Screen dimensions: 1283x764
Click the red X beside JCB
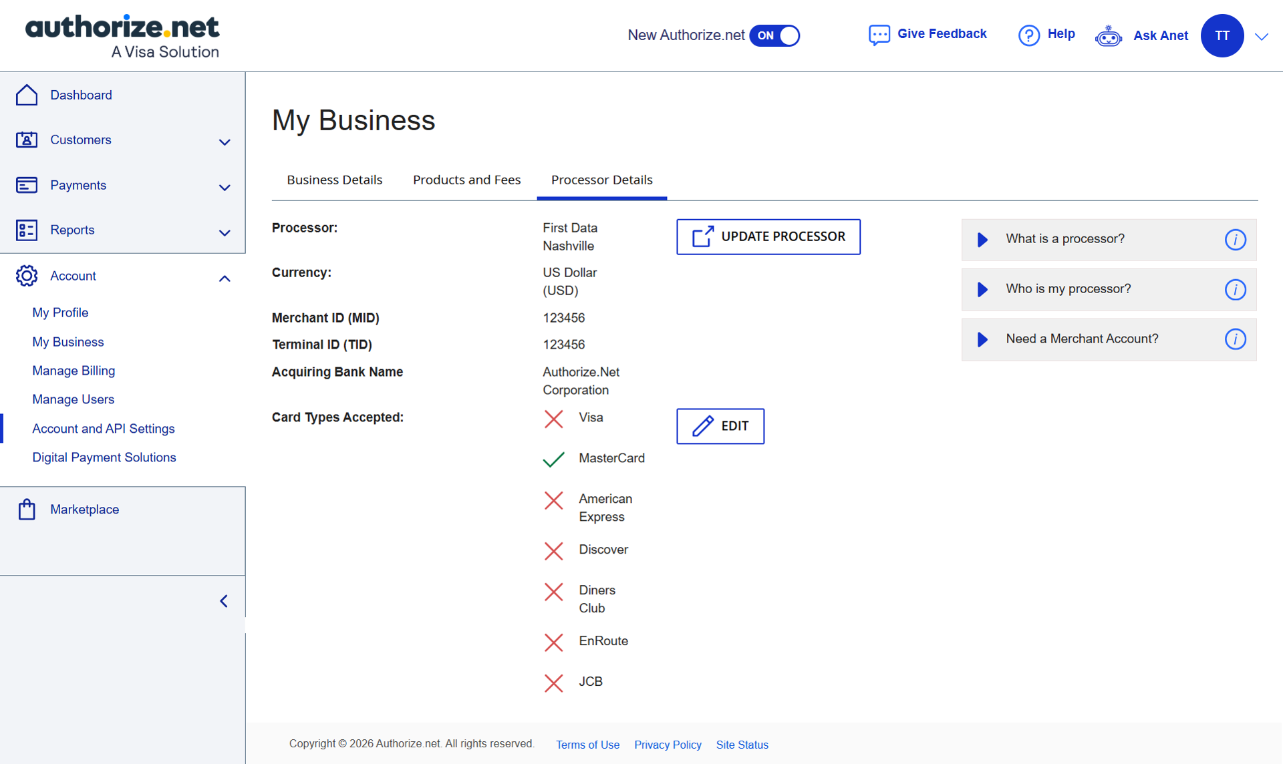click(x=554, y=683)
